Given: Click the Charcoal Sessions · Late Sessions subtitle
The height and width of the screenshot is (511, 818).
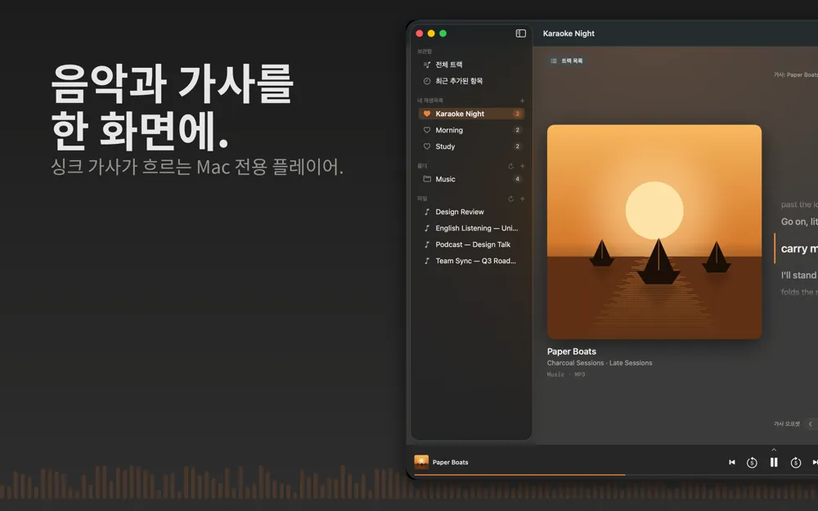Looking at the screenshot, I should [600, 363].
